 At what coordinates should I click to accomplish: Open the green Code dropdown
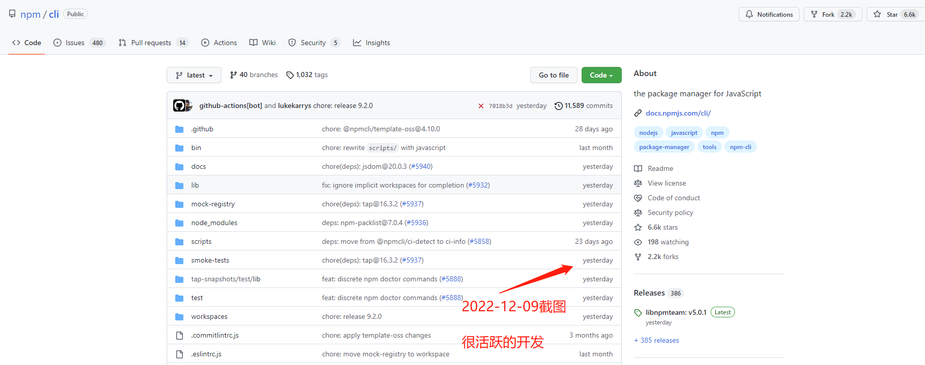pos(601,75)
